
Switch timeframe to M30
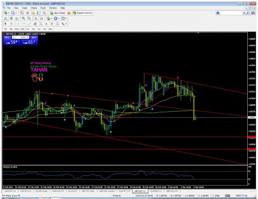pos(22,29)
